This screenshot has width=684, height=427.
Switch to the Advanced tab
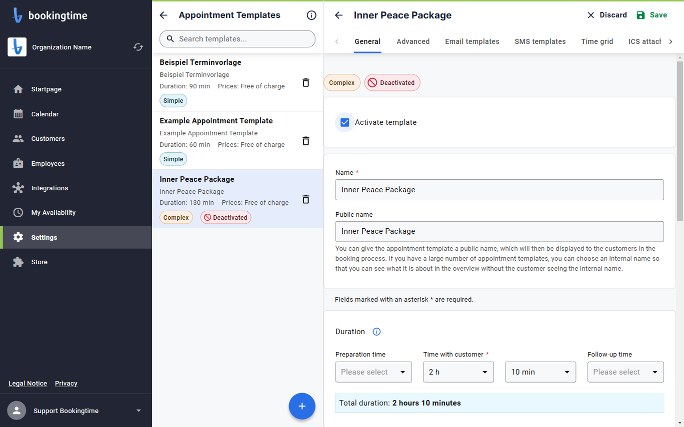pyautogui.click(x=413, y=41)
